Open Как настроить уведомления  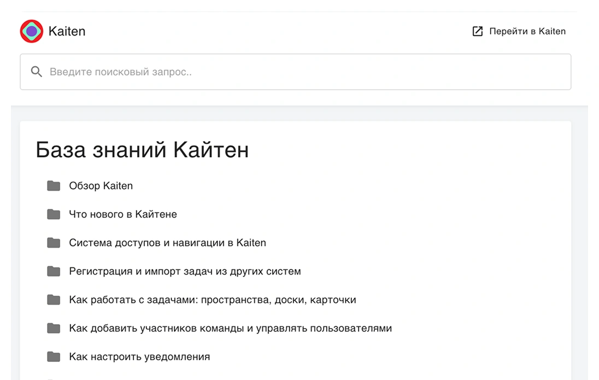coord(139,356)
